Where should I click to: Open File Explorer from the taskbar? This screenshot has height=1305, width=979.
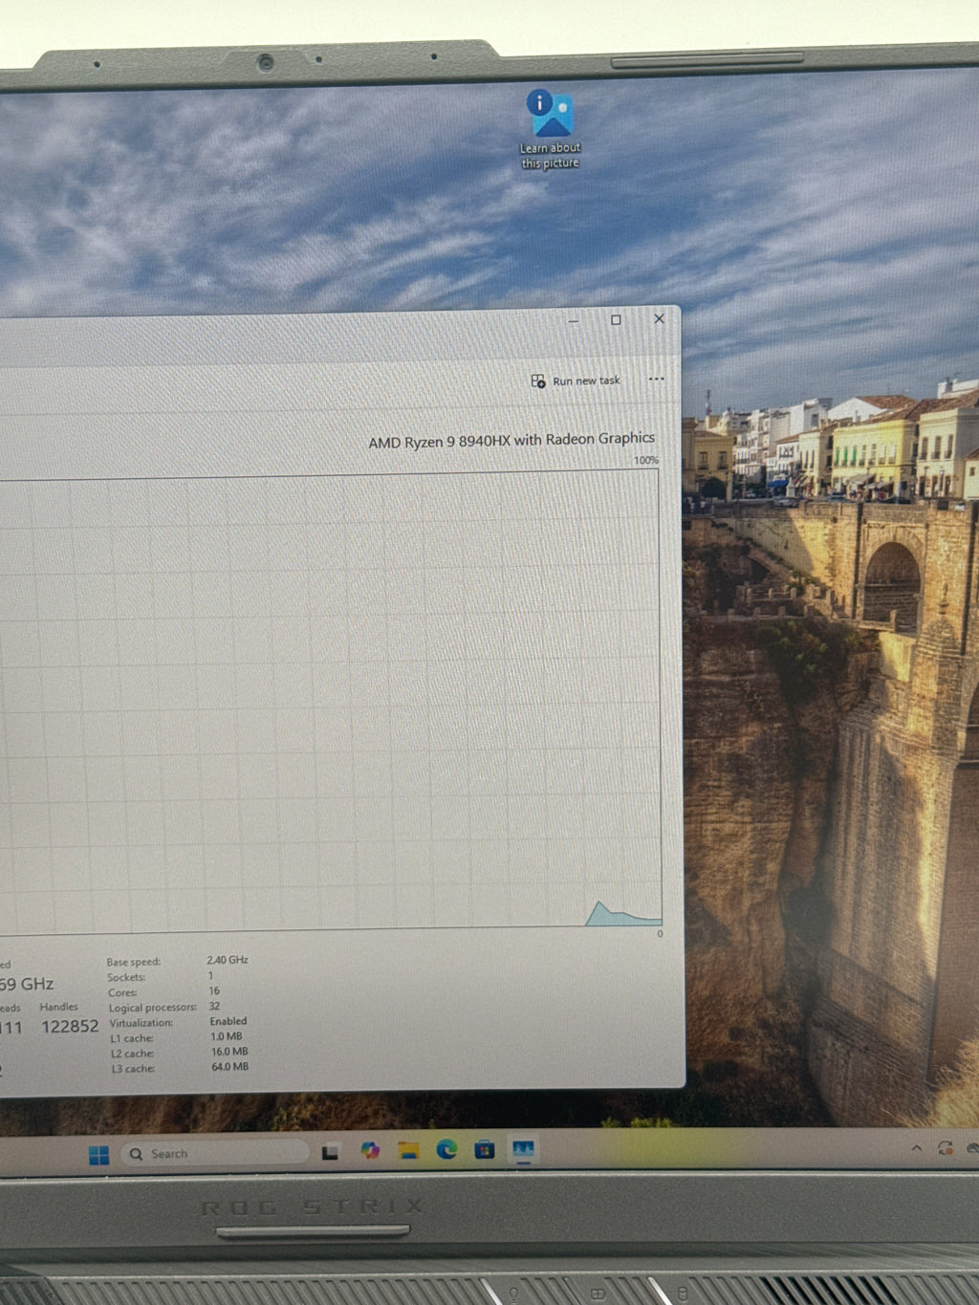(x=408, y=1150)
